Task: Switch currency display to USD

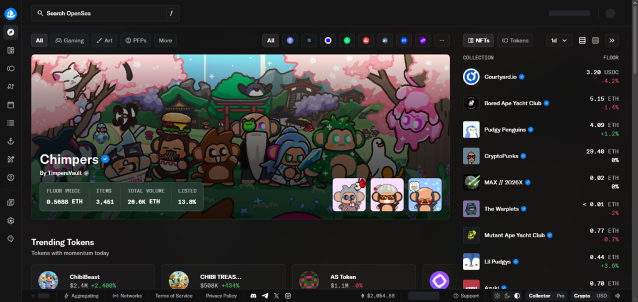Action: pyautogui.click(x=601, y=296)
